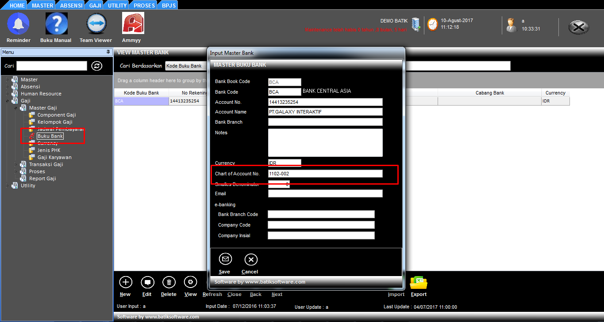Image resolution: width=604 pixels, height=322 pixels.
Task: Click the Account Name input field
Action: pos(325,112)
